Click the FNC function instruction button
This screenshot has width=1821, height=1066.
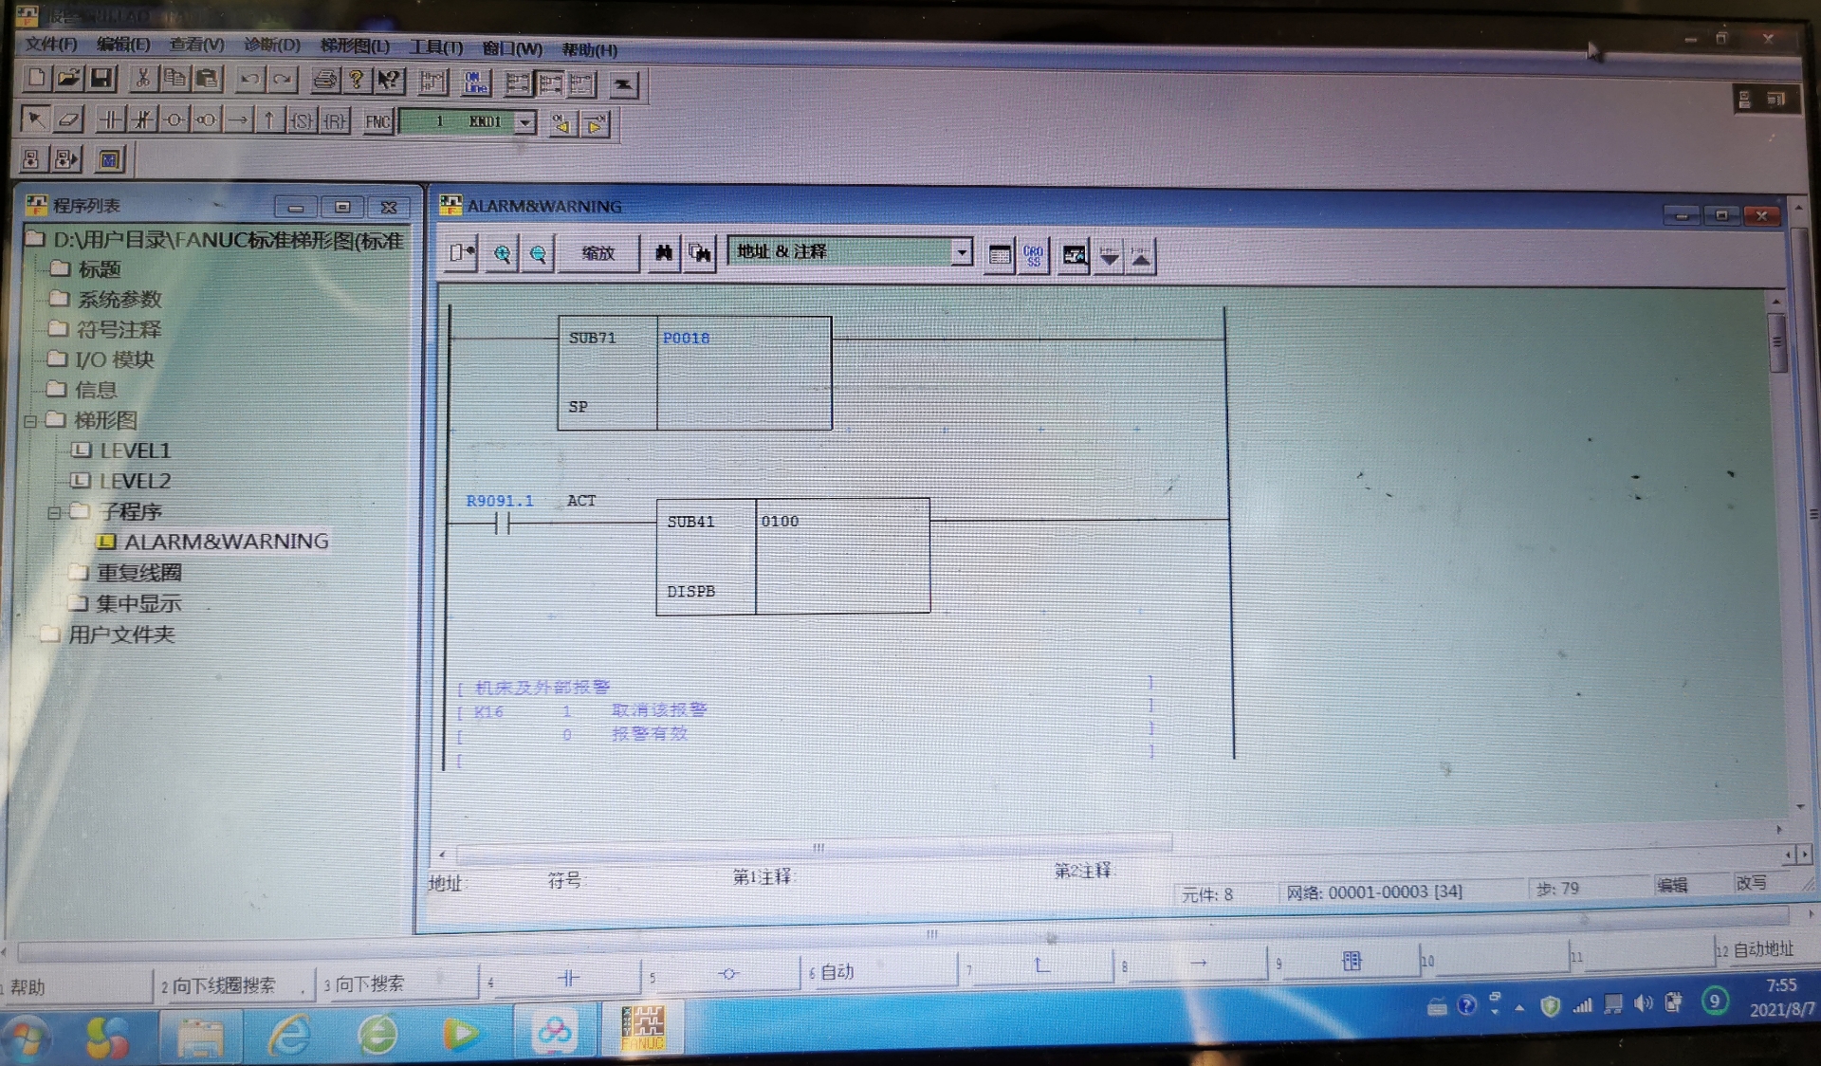pos(377,121)
